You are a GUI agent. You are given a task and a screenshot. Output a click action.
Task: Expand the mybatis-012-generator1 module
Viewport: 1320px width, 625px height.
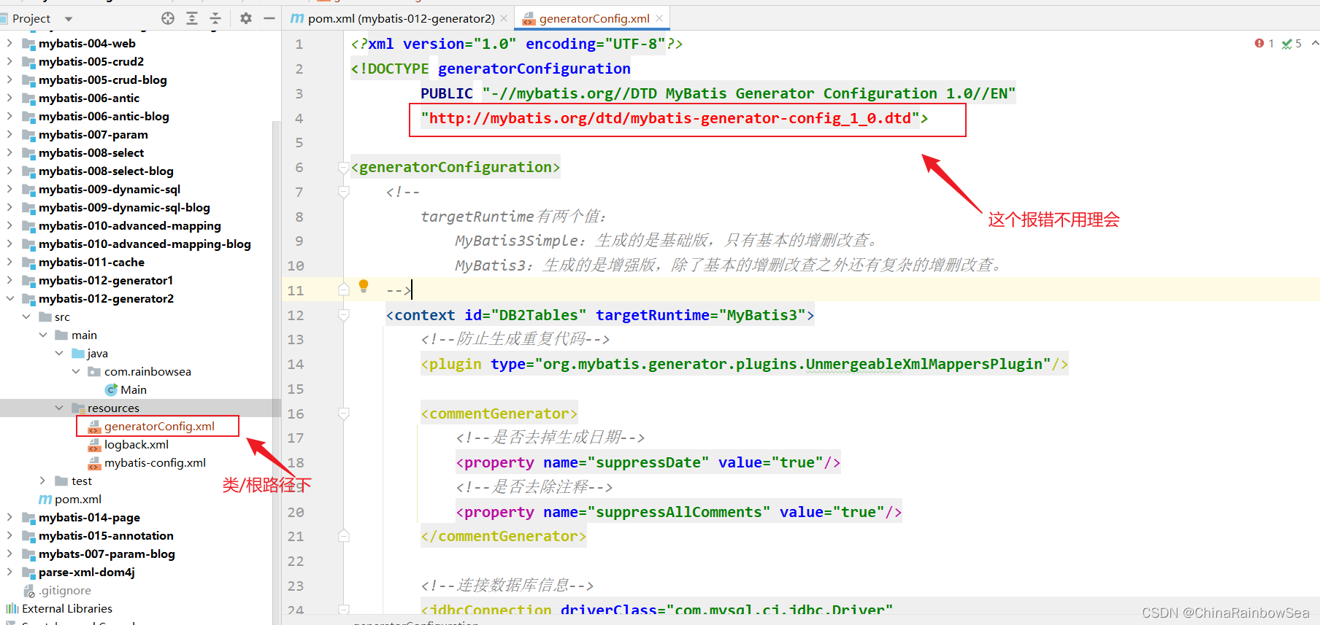(10, 280)
